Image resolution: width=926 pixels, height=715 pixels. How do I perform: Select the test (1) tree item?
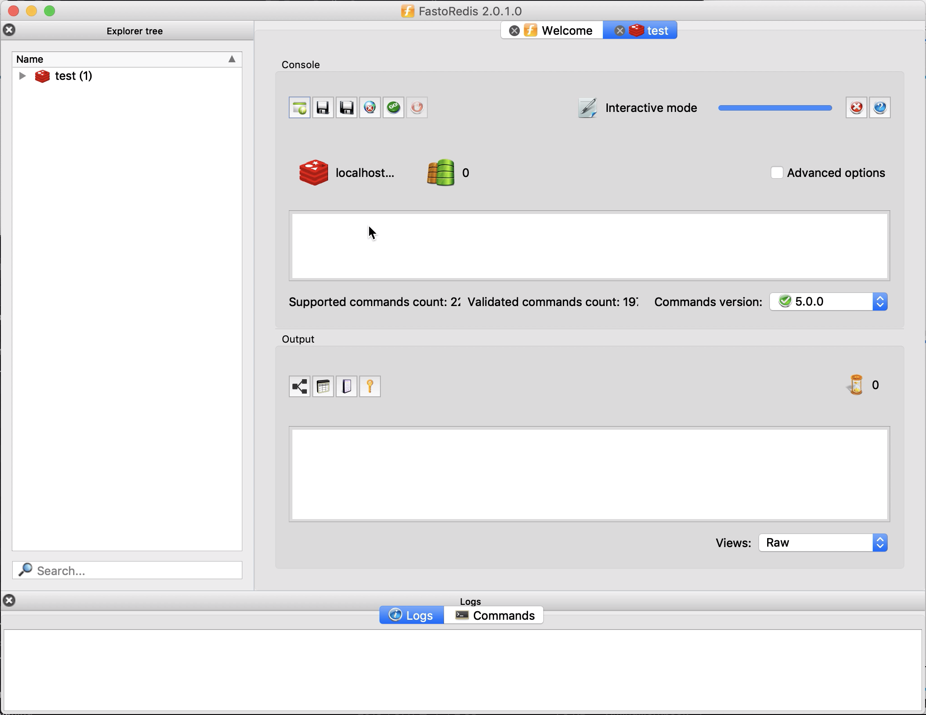[x=74, y=76]
